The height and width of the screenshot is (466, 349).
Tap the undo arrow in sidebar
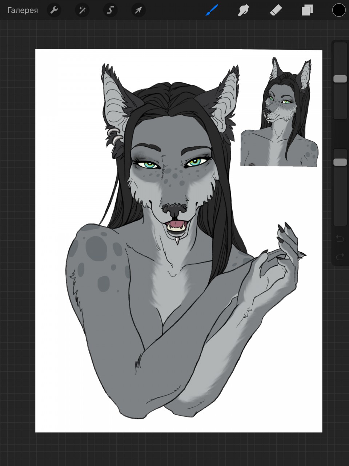[x=340, y=238]
